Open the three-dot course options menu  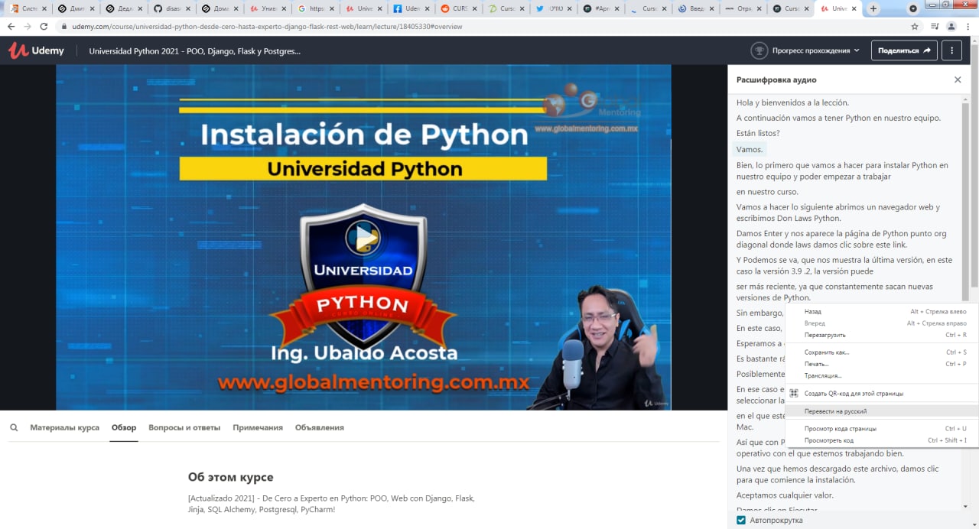pos(951,50)
